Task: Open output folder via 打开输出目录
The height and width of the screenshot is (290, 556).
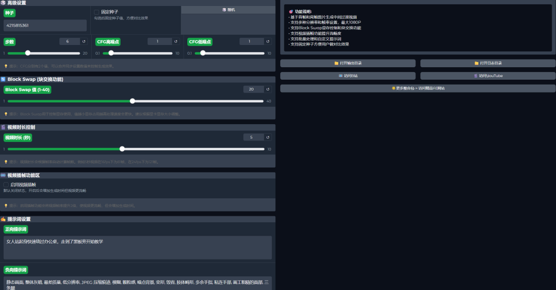Action: (347, 63)
